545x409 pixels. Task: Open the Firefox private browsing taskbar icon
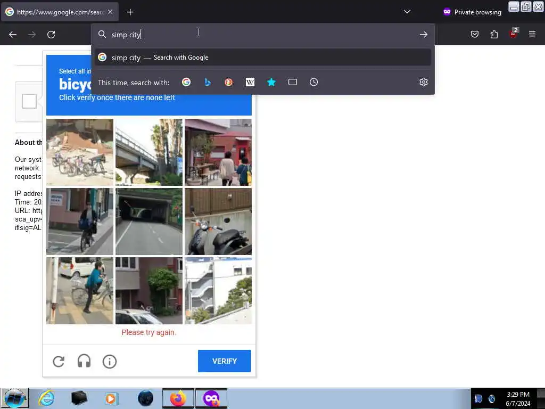click(x=211, y=398)
